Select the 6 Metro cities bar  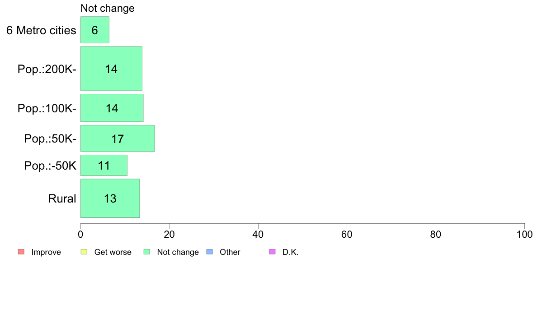point(95,30)
